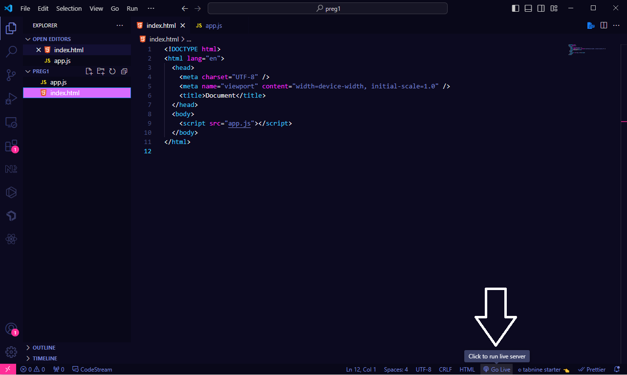Open additional menus ellipsis in menu bar
This screenshot has width=627, height=375.
pos(151,8)
